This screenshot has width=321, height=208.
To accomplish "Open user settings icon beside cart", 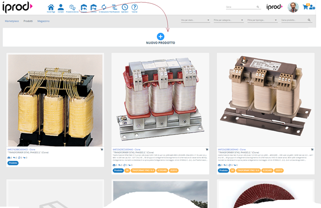I will coord(312,8).
